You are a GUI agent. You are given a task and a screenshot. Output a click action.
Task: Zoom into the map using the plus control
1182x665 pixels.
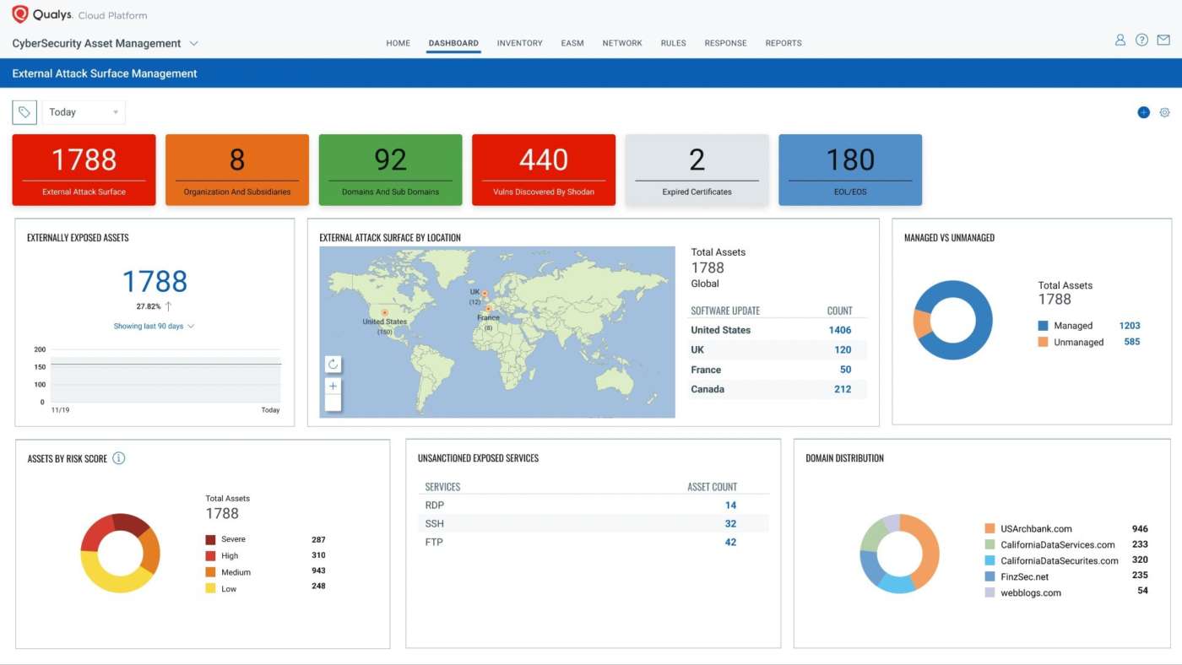point(333,386)
